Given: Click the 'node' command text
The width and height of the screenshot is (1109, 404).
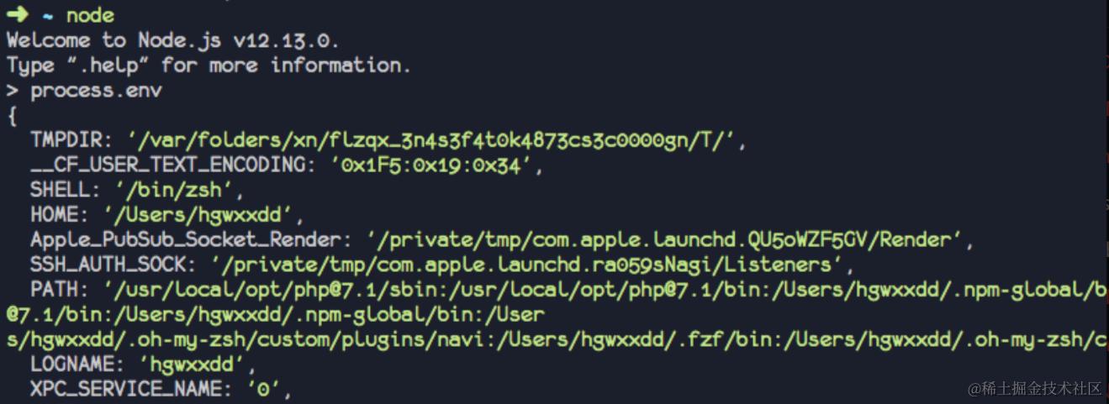Looking at the screenshot, I should [90, 15].
